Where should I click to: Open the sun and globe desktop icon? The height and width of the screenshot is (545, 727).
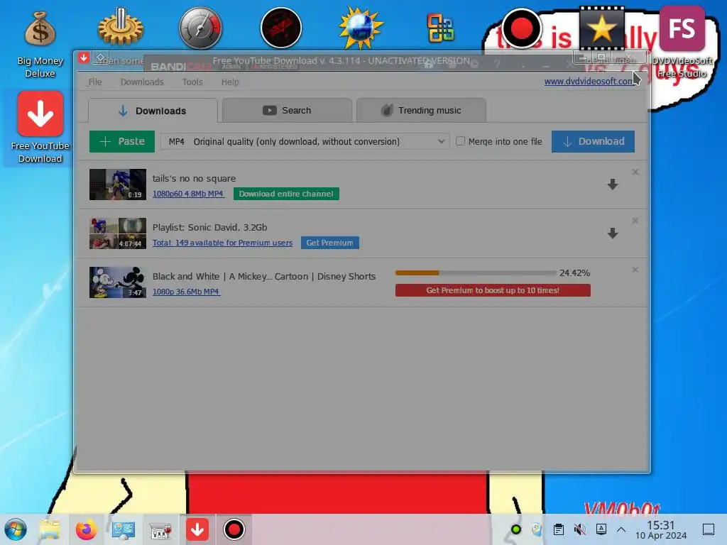pyautogui.click(x=361, y=28)
